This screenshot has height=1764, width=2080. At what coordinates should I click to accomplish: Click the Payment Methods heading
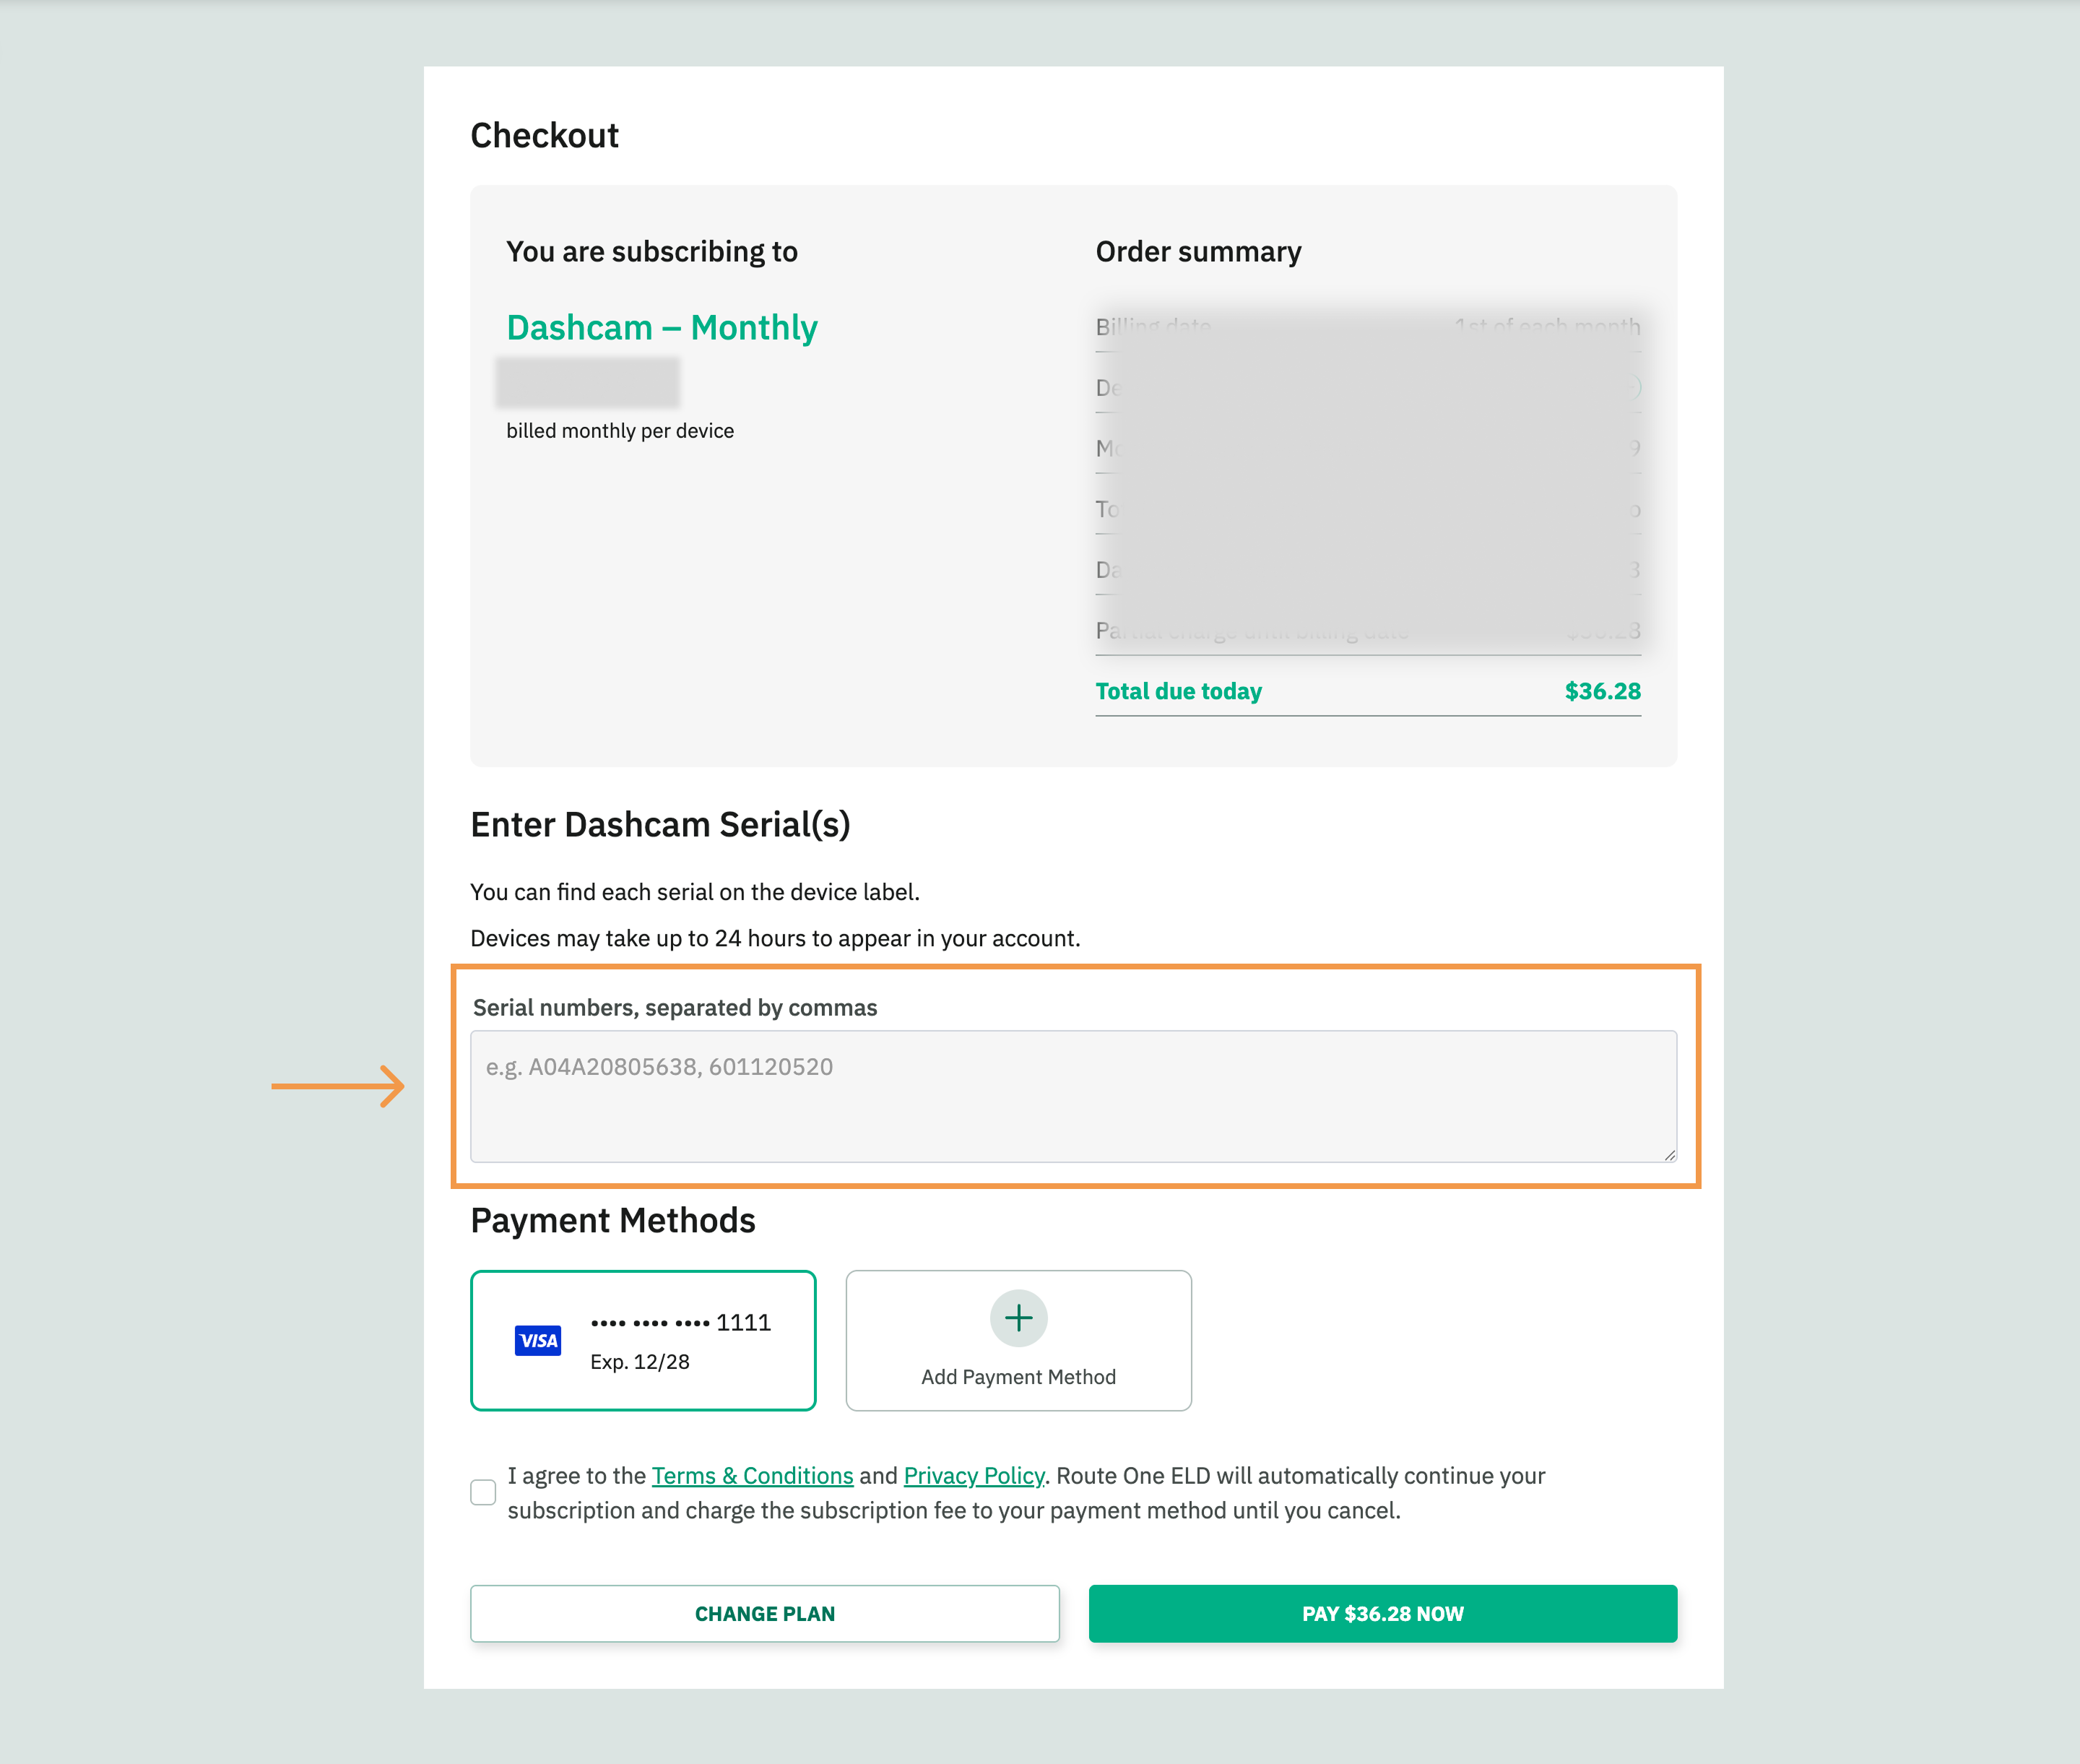[x=613, y=1220]
